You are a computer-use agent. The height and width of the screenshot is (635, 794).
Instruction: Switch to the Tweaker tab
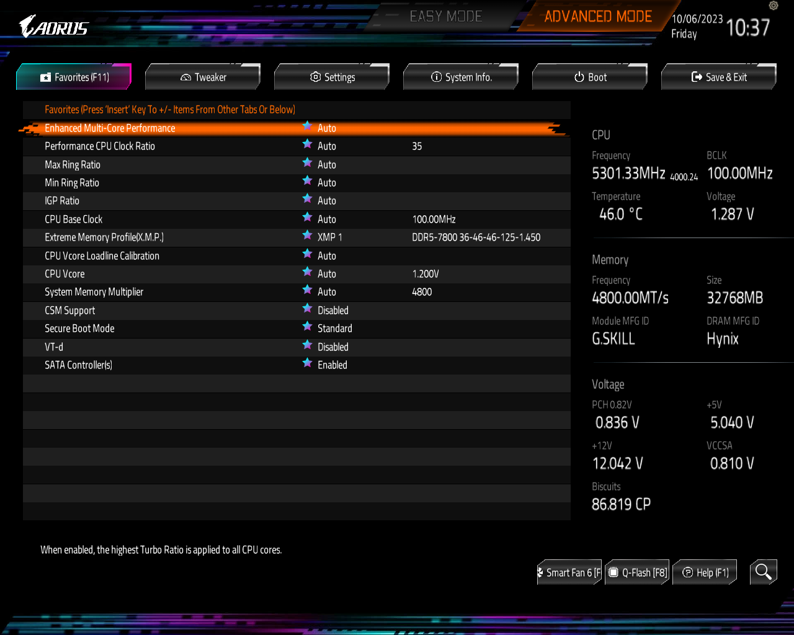(203, 77)
